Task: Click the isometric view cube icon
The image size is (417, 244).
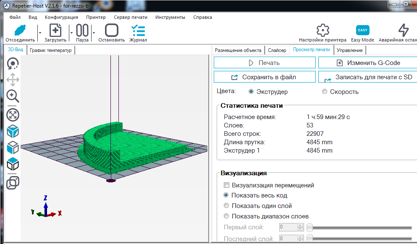Action: (13, 131)
